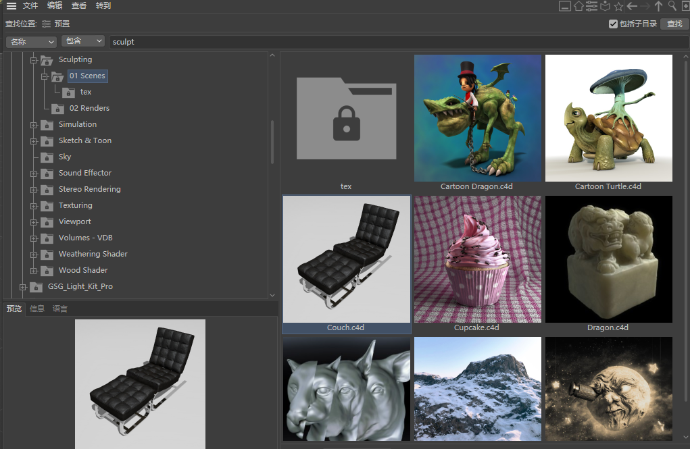The height and width of the screenshot is (449, 690).
Task: Expand the Simulation tree node
Action: click(x=33, y=125)
